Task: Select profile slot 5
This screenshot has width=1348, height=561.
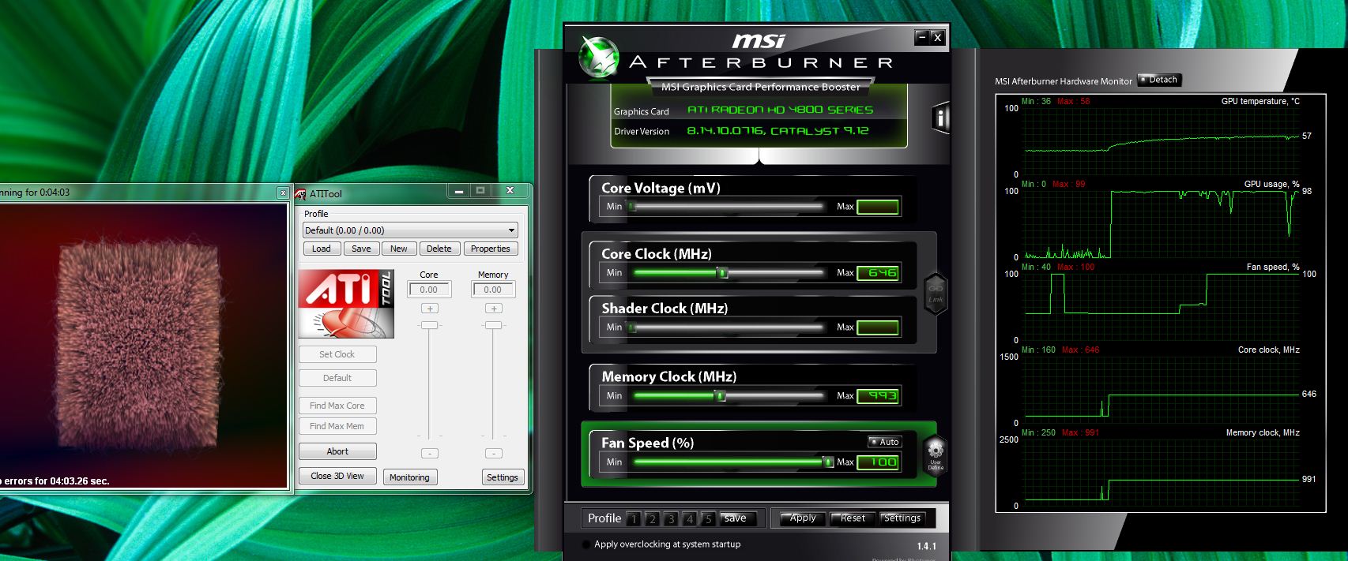Action: click(x=708, y=519)
